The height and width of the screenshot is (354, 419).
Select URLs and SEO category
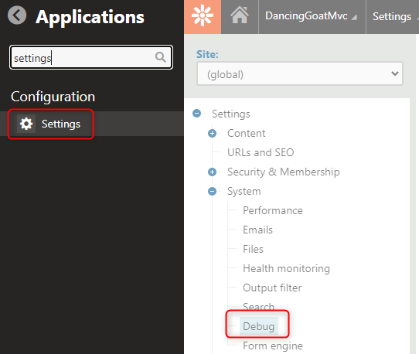click(x=261, y=152)
